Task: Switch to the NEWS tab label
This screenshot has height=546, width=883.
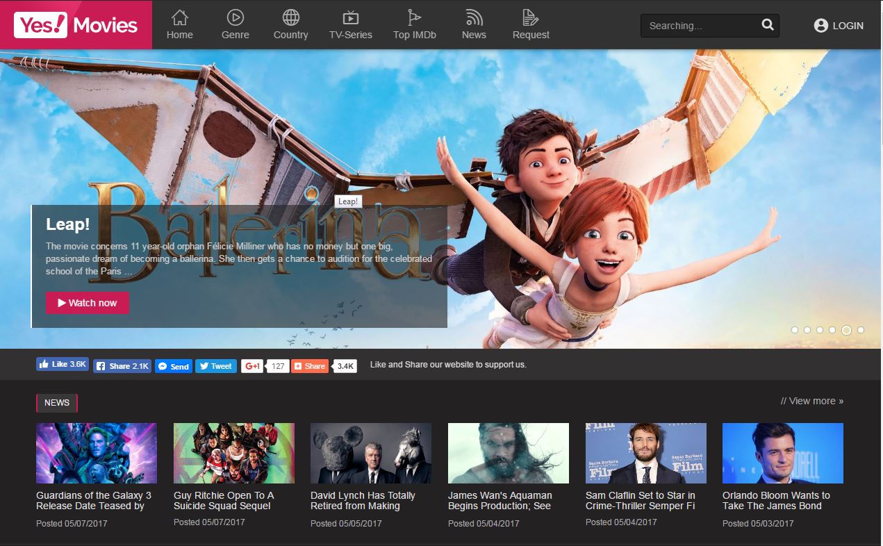Action: click(x=56, y=403)
